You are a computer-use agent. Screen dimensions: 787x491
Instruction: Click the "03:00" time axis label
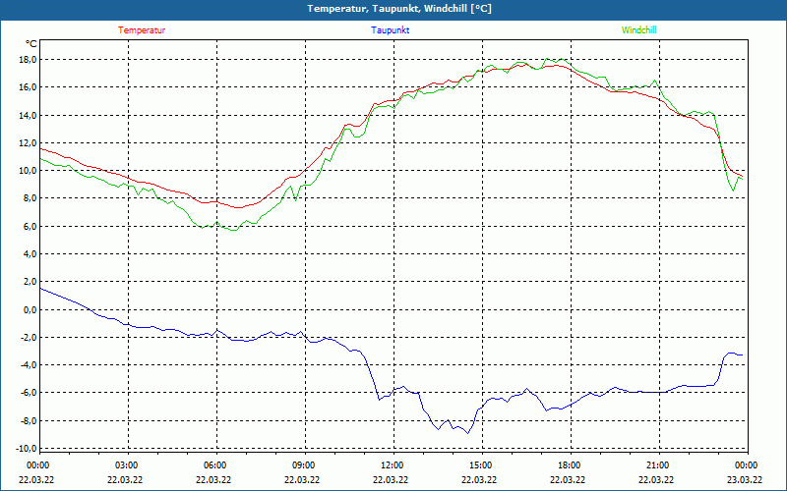[x=126, y=465]
